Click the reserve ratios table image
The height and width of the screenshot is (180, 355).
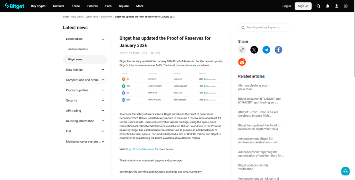[171, 88]
